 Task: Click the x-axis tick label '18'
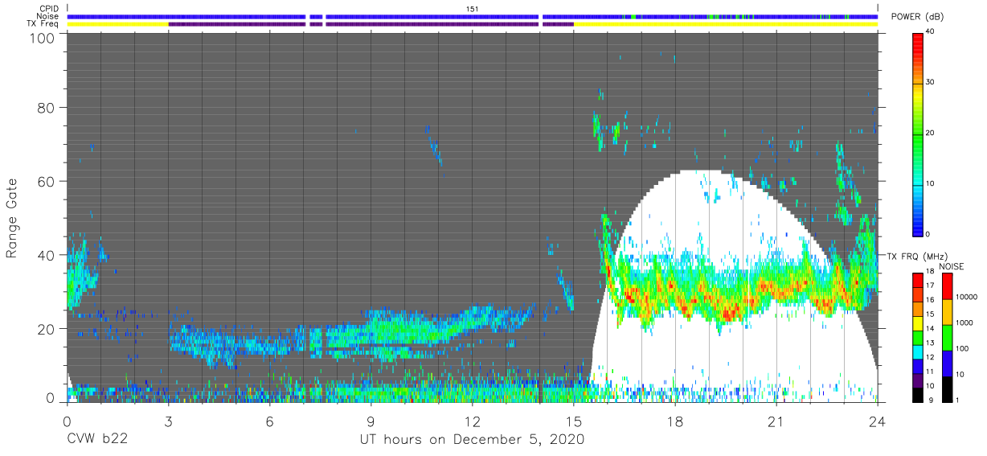tap(675, 422)
